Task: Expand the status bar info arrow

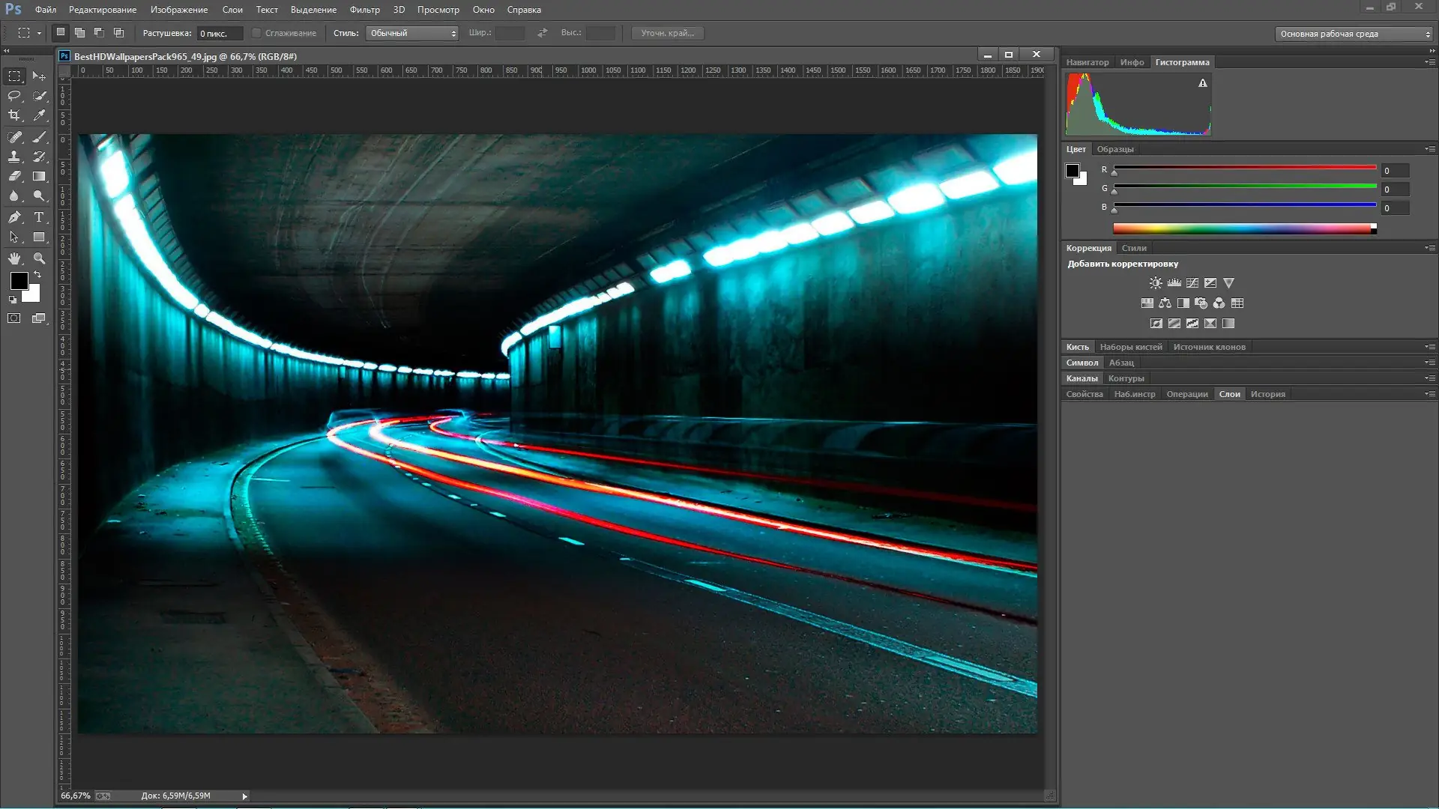Action: pos(244,796)
